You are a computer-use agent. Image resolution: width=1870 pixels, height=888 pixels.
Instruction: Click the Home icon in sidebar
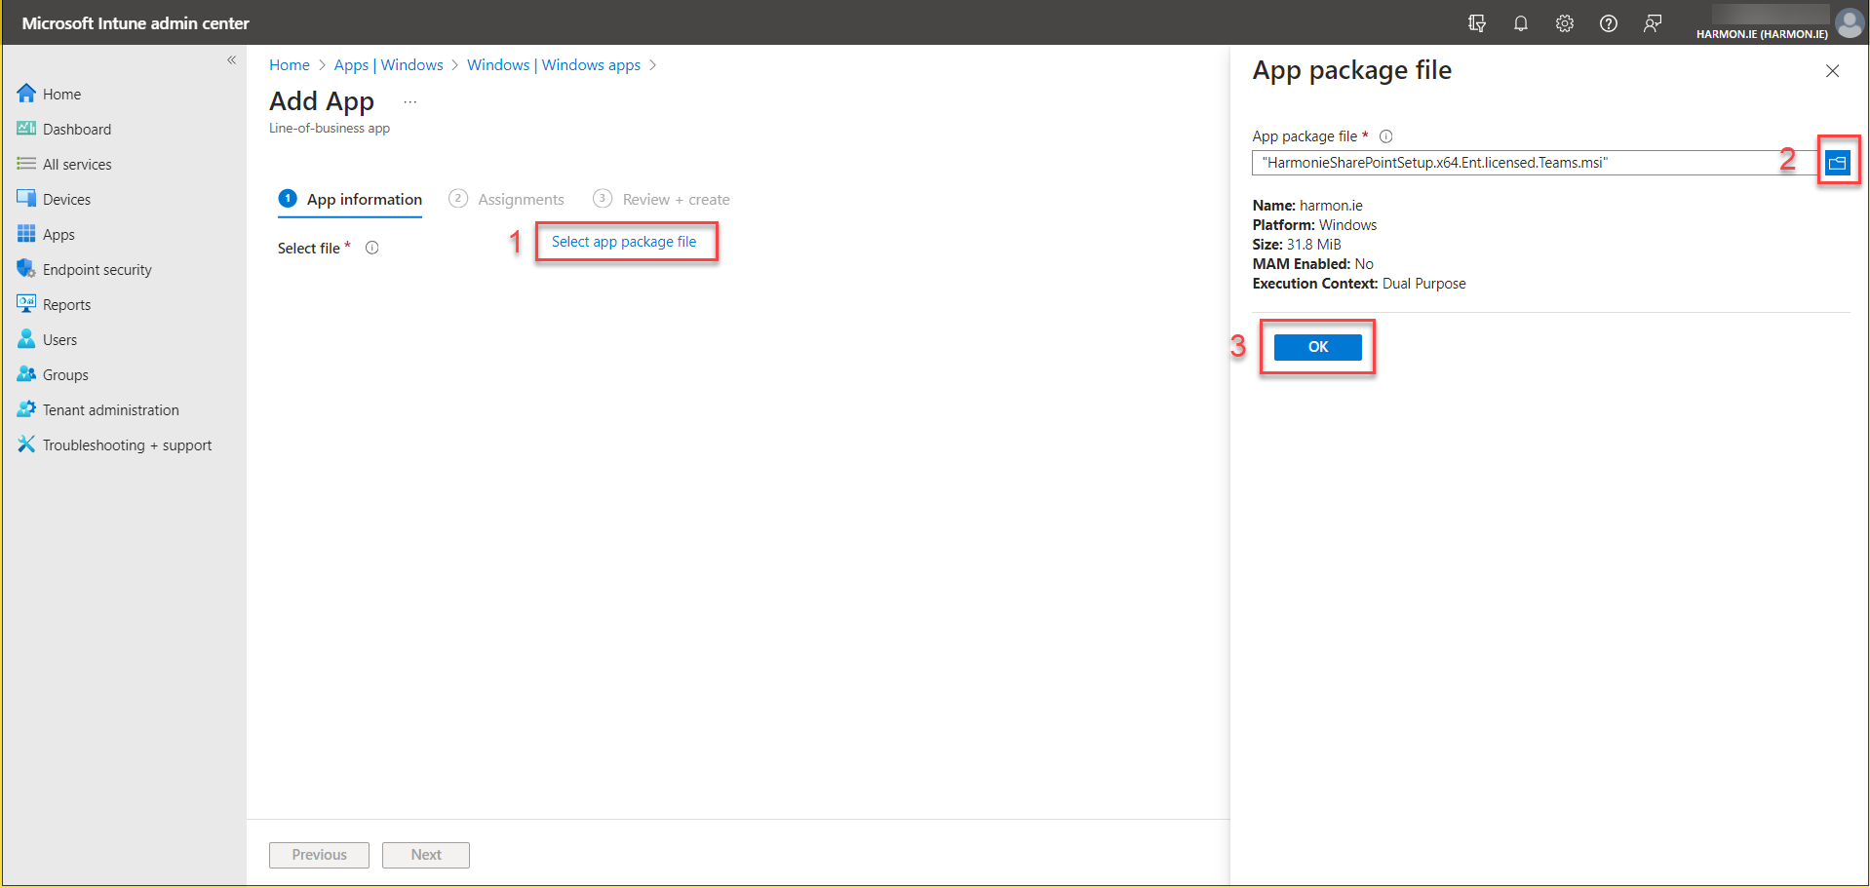(x=26, y=94)
